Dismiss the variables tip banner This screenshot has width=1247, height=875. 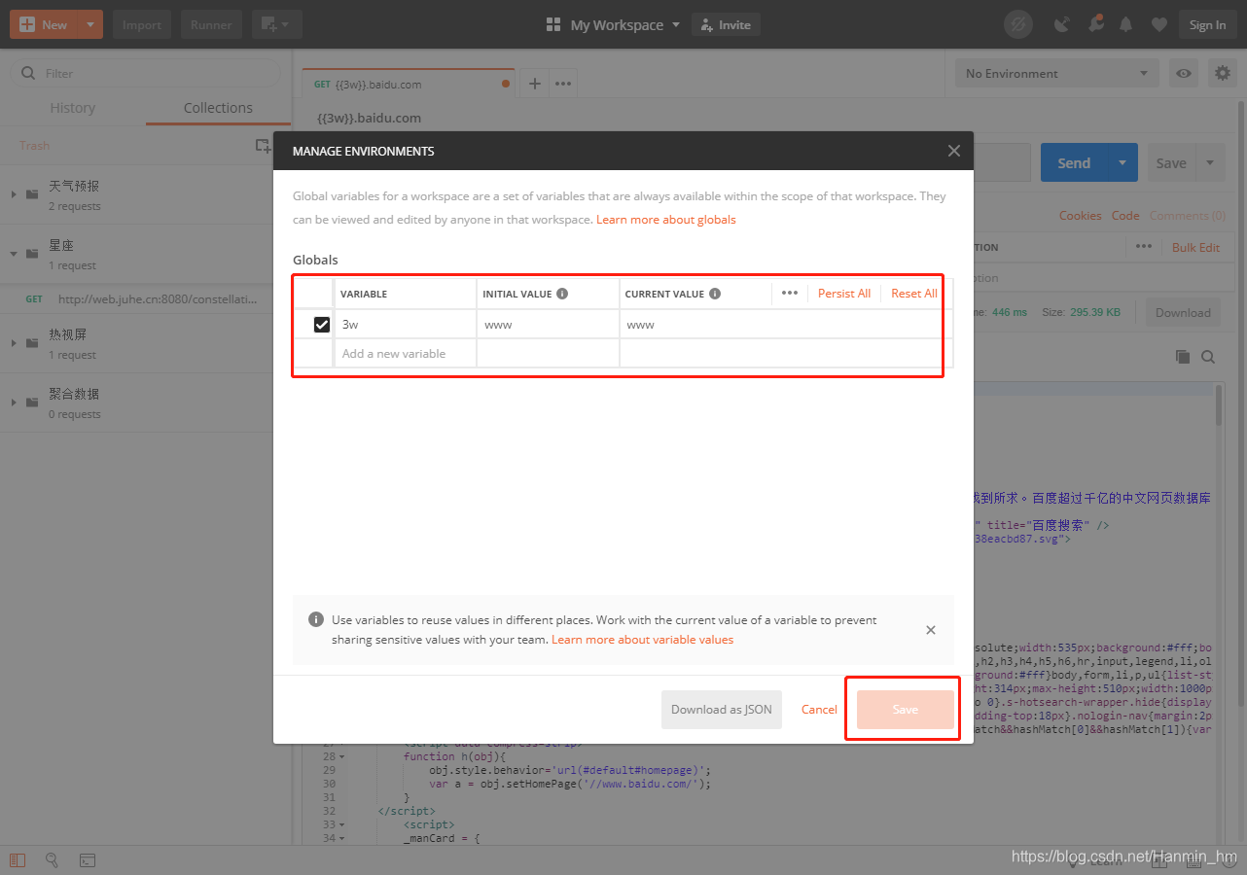tap(931, 630)
